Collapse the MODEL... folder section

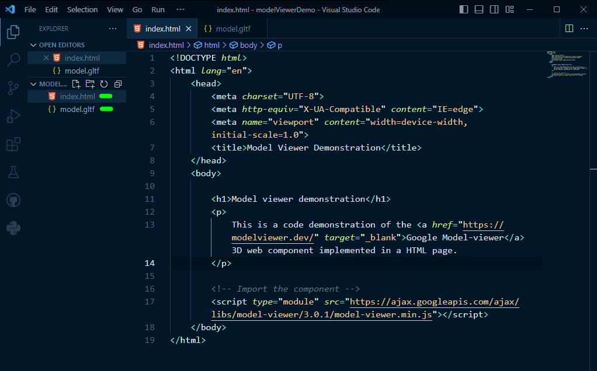[x=48, y=84]
